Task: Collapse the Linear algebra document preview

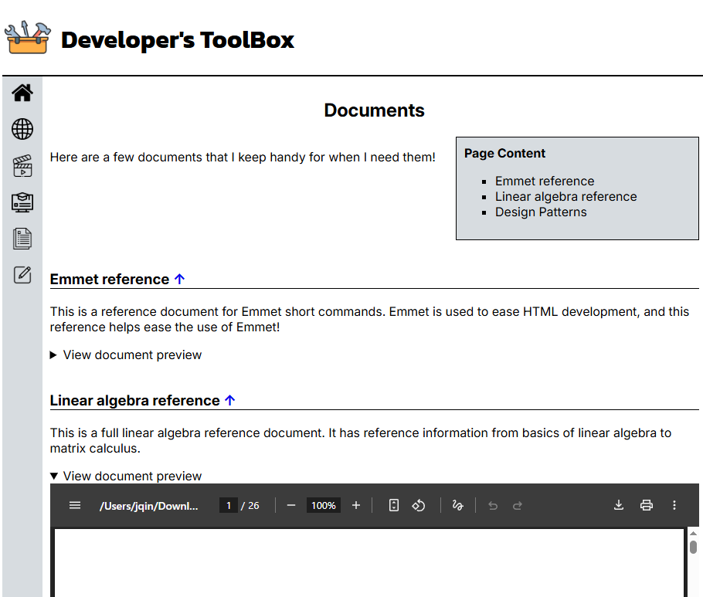Action: [x=125, y=477]
